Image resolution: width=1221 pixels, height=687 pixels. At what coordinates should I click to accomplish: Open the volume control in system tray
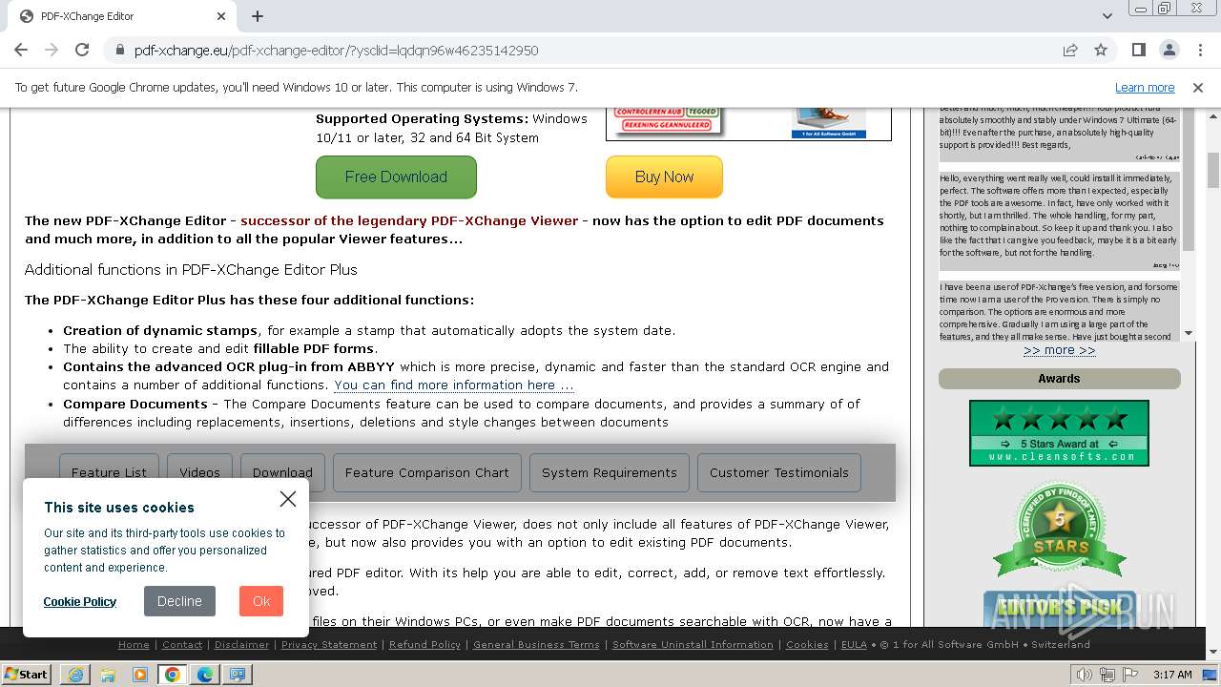tap(1085, 675)
